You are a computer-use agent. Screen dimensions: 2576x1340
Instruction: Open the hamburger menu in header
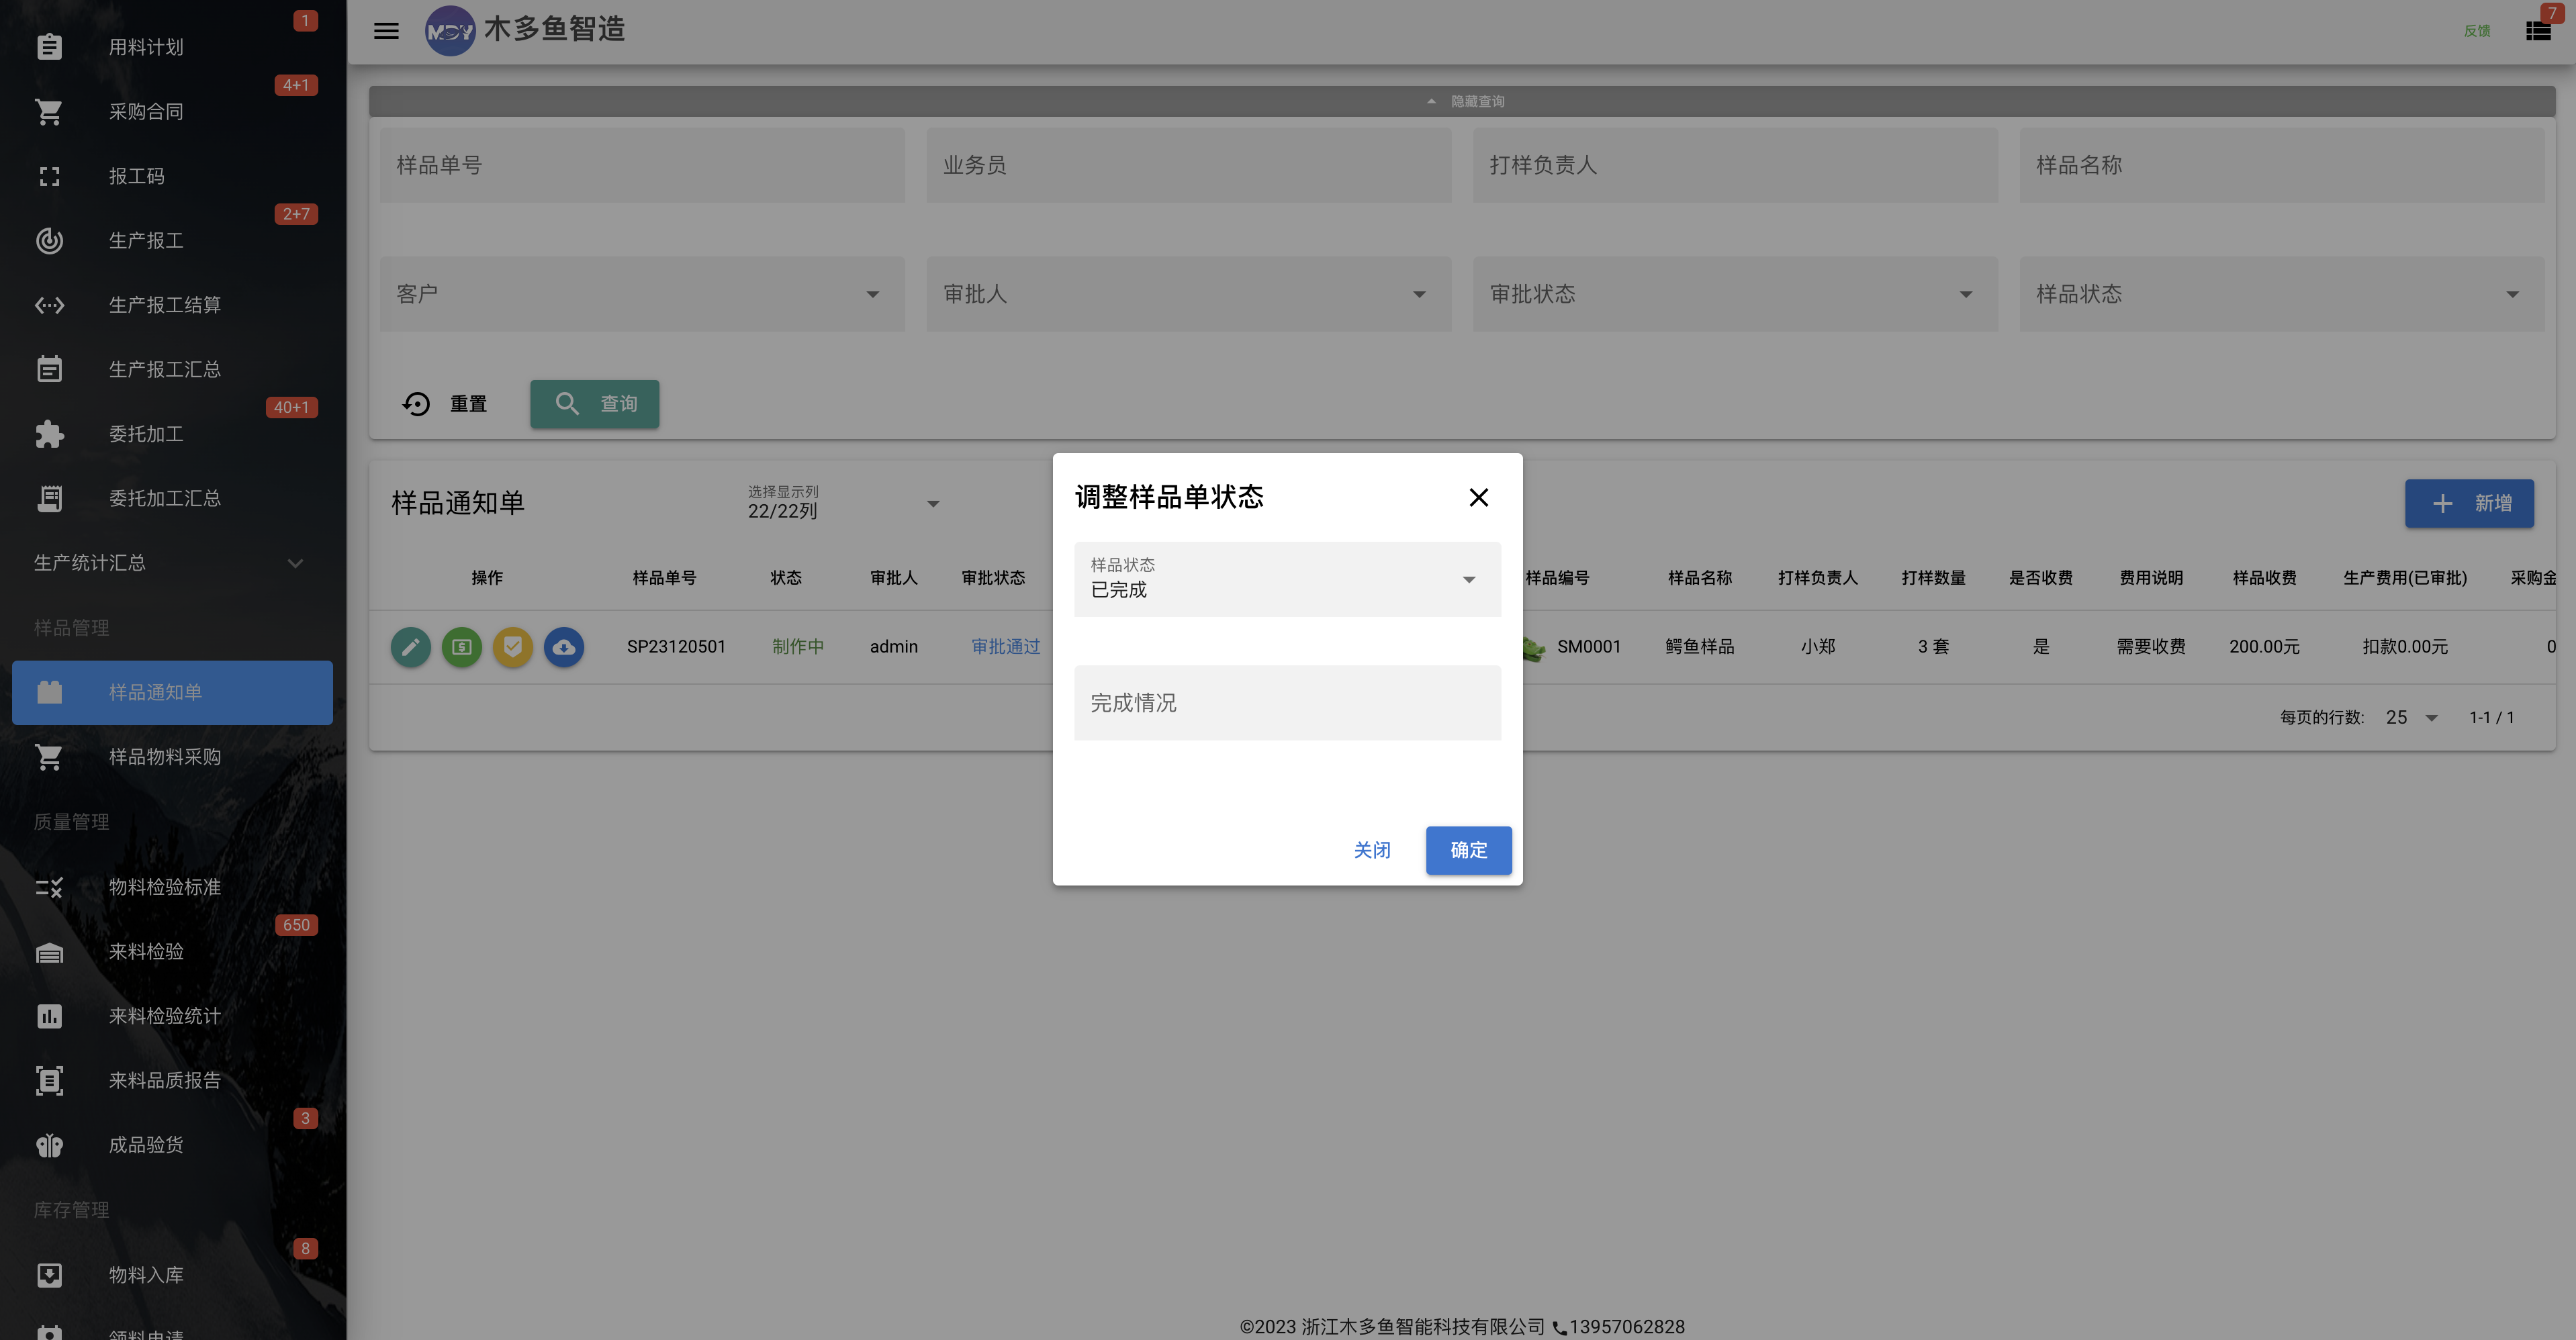click(x=386, y=31)
